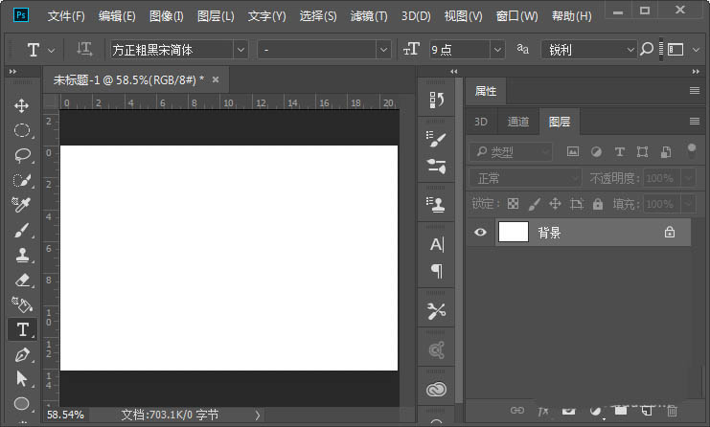Click the link layers icon
Screen dimensions: 710x427
517,411
